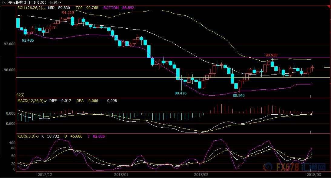Select the MACD DIFF -0.017 readout
Viewport: 331px width, 178px height.
click(x=60, y=101)
